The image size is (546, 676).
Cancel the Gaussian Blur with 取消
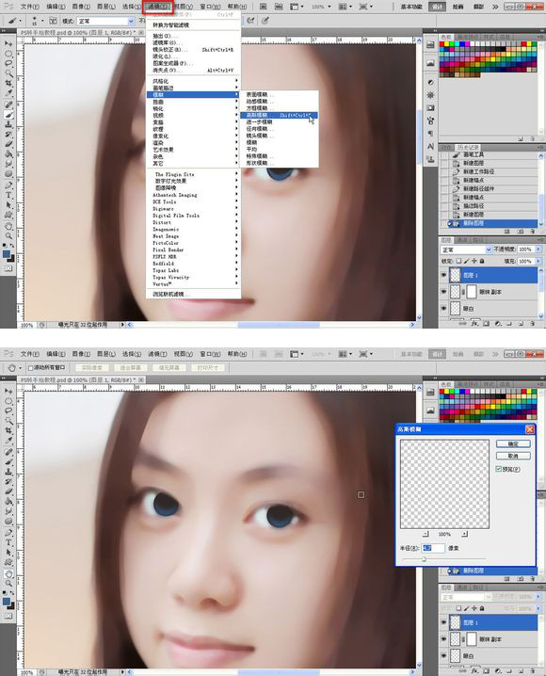point(513,456)
